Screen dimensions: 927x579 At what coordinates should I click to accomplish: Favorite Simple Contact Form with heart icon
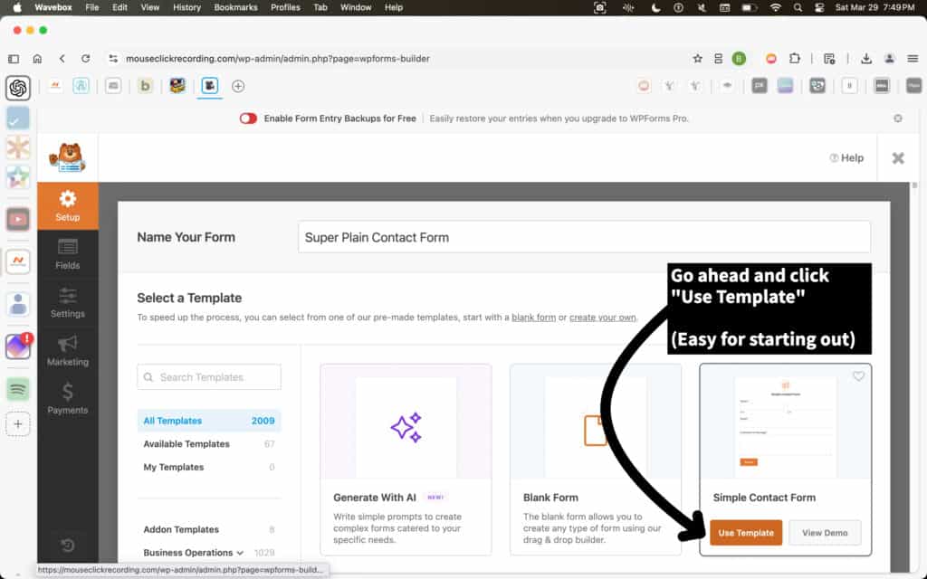(x=858, y=376)
